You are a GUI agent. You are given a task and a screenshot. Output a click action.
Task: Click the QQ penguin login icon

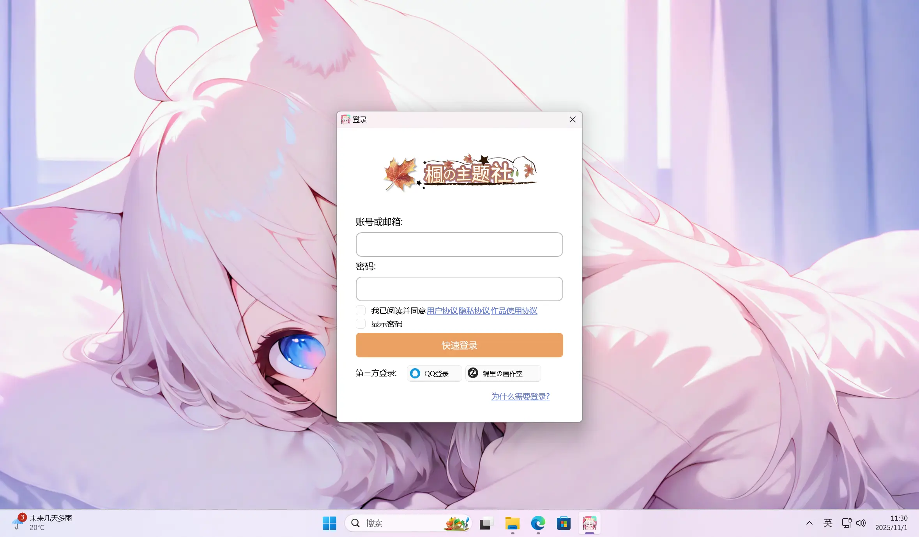(415, 373)
